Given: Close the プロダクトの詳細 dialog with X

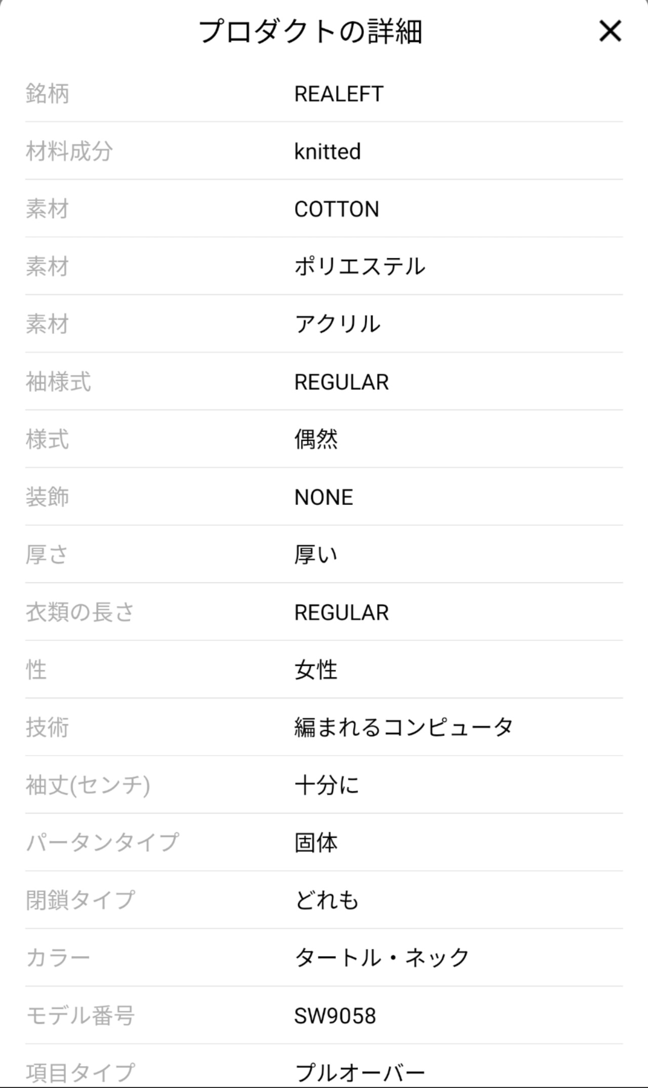Looking at the screenshot, I should (610, 31).
